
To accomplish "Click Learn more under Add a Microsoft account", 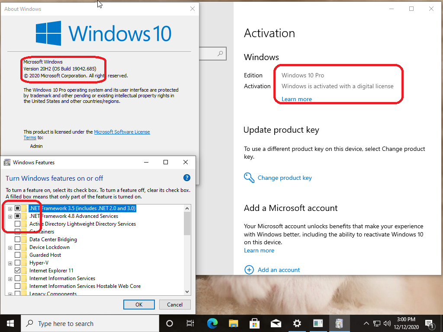I will [259, 250].
